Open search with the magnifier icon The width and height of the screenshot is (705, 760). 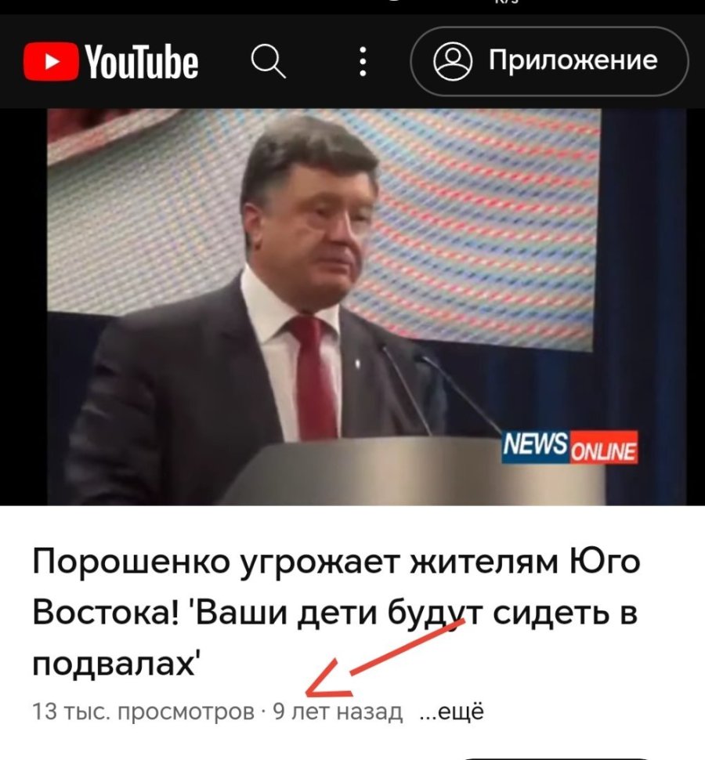[x=268, y=62]
